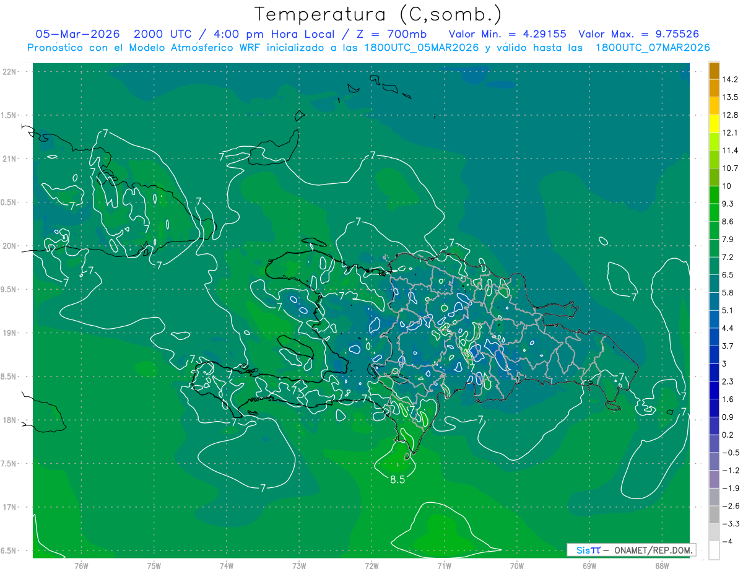The image size is (743, 574).
Task: Click the colorbar label "12.8"
Action: [730, 115]
